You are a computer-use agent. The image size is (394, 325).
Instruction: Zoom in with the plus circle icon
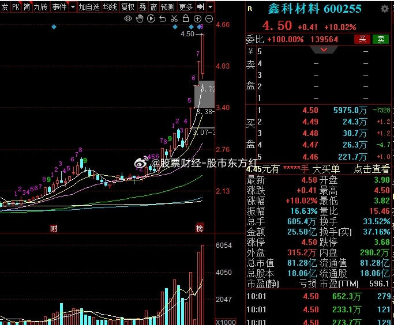tap(197, 18)
